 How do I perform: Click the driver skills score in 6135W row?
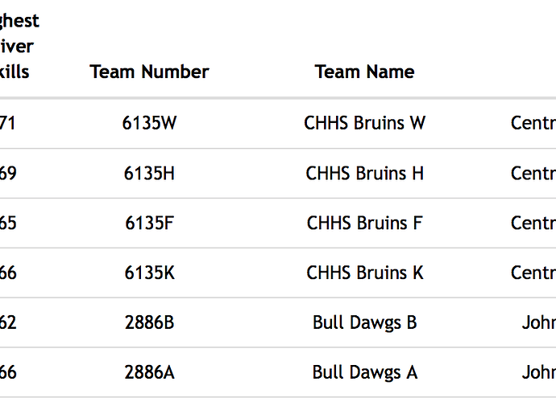[8, 123]
